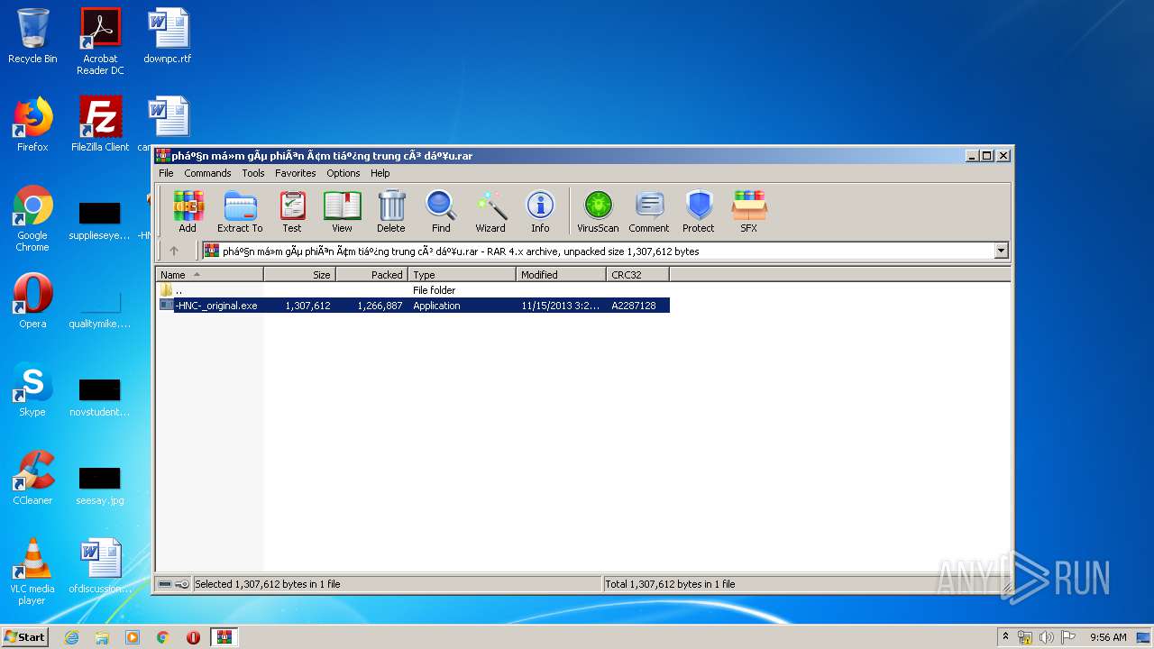Launch CCleaner desktop shortcut
Image resolution: width=1154 pixels, height=649 pixels.
pos(32,478)
